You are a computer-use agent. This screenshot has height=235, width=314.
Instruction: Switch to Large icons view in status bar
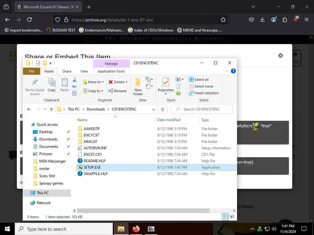point(232,217)
